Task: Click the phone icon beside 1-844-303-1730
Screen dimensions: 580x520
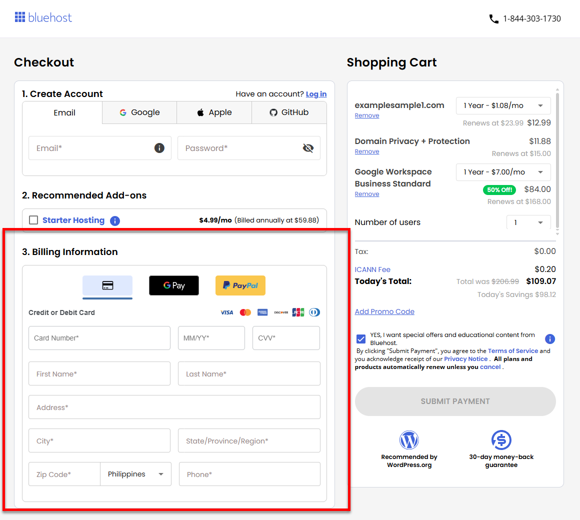Action: coord(494,19)
